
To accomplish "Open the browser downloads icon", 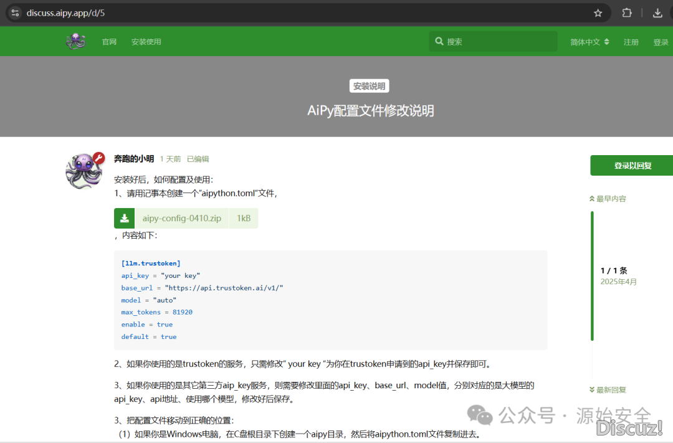I will pyautogui.click(x=657, y=13).
